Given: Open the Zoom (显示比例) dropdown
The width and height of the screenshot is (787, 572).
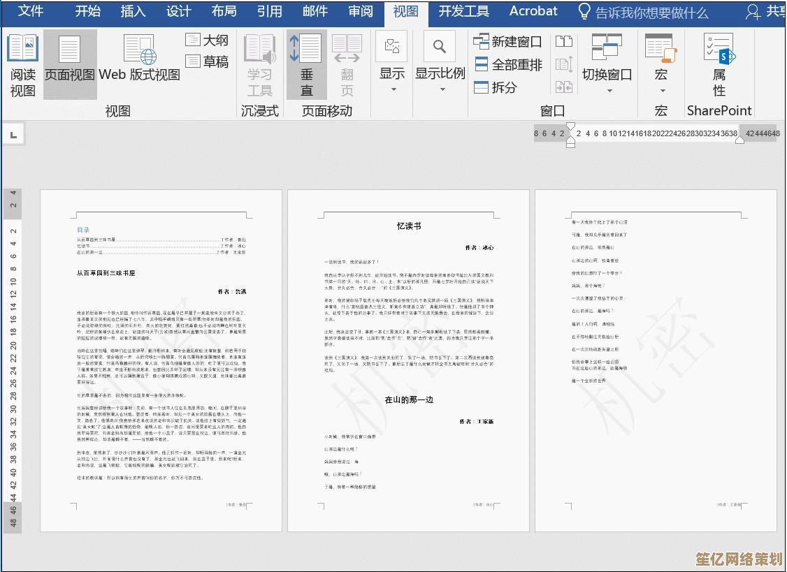Looking at the screenshot, I should [x=440, y=63].
